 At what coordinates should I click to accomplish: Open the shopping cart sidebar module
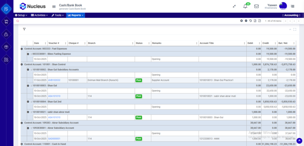click(6, 22)
